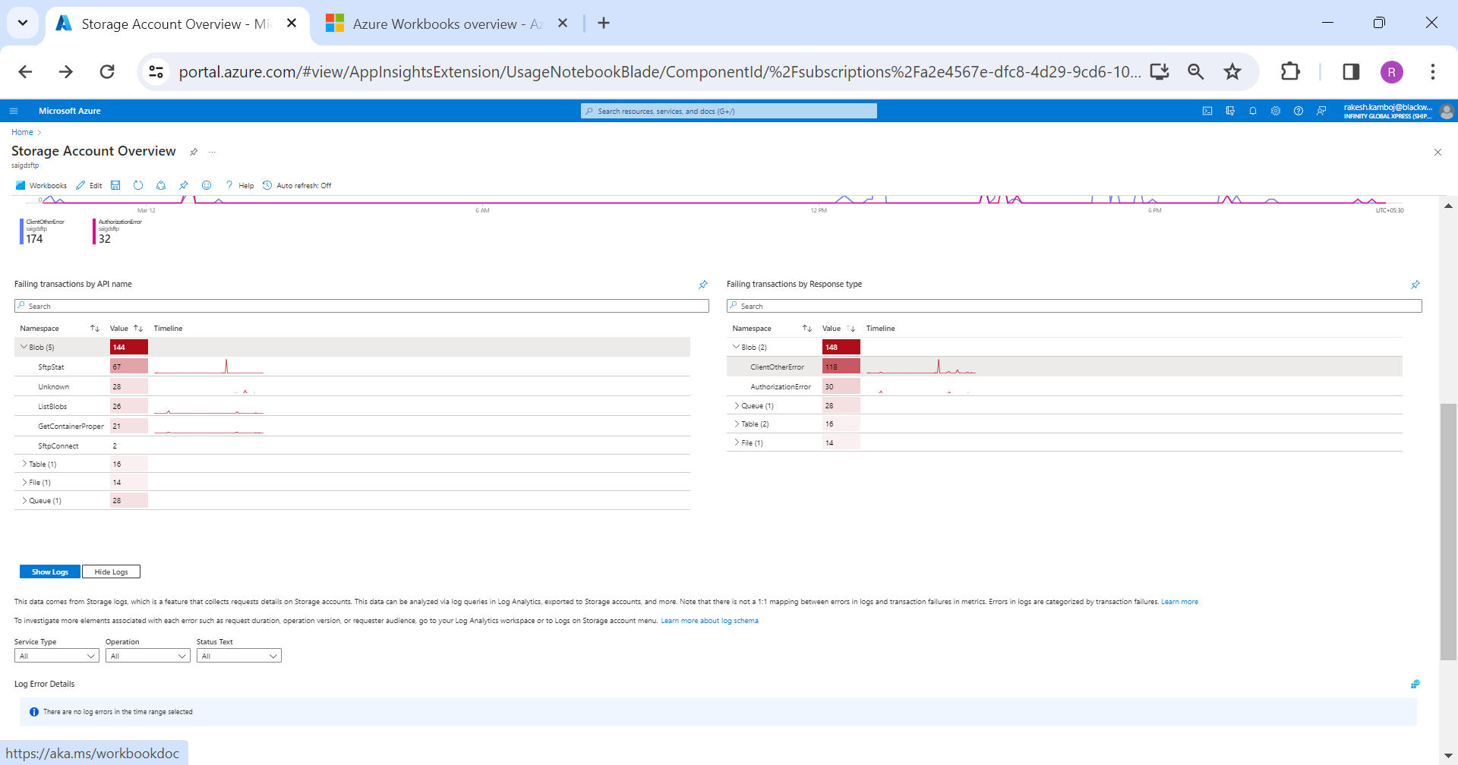Click the Microsoft Azure portal logo text
The image size is (1458, 765).
[70, 111]
